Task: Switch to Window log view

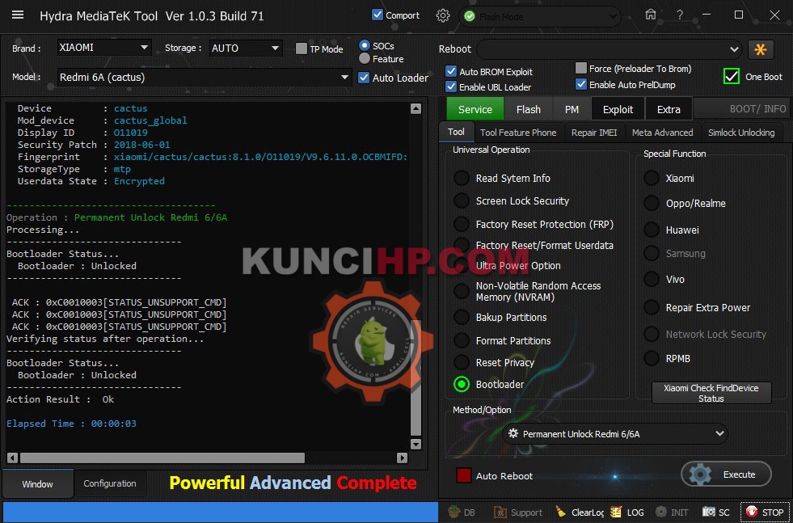Action: (x=37, y=483)
